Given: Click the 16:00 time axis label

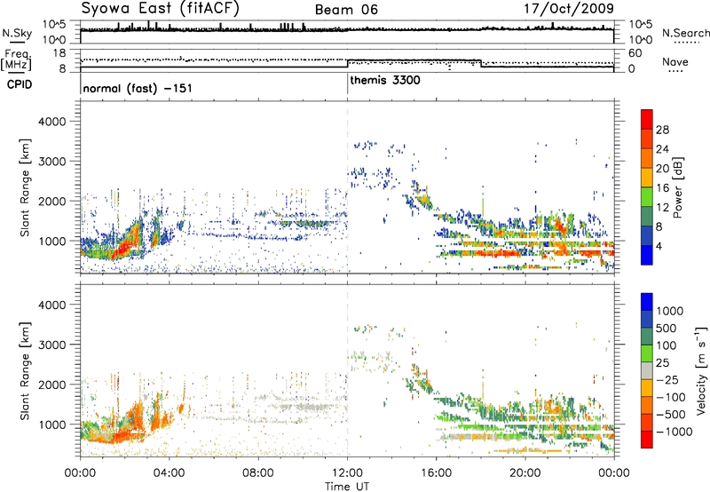Looking at the screenshot, I should point(436,473).
